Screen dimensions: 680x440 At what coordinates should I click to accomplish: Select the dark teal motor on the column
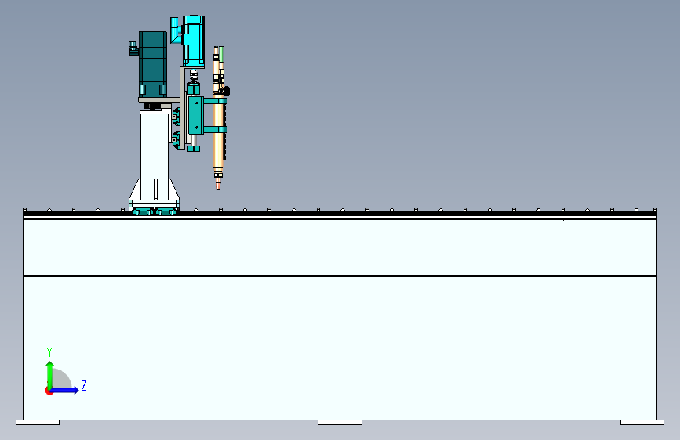tap(153, 63)
